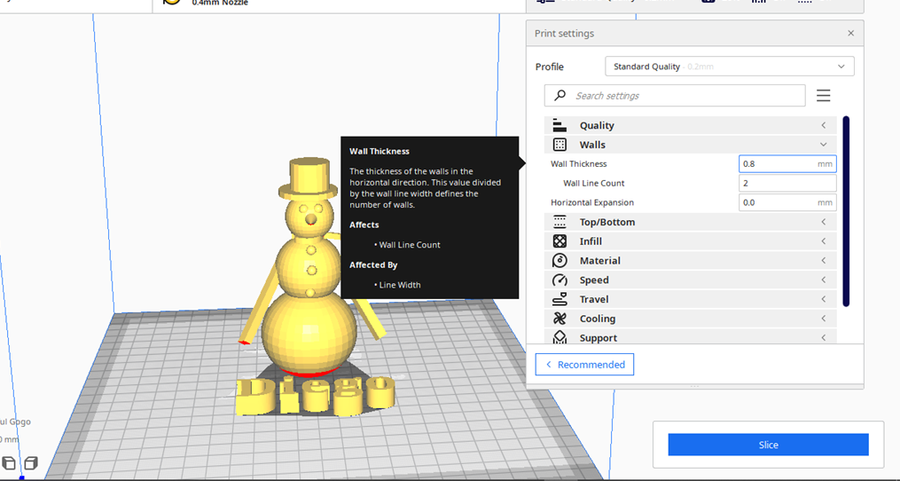
Task: Click the magnifier icon in search box
Action: click(560, 95)
